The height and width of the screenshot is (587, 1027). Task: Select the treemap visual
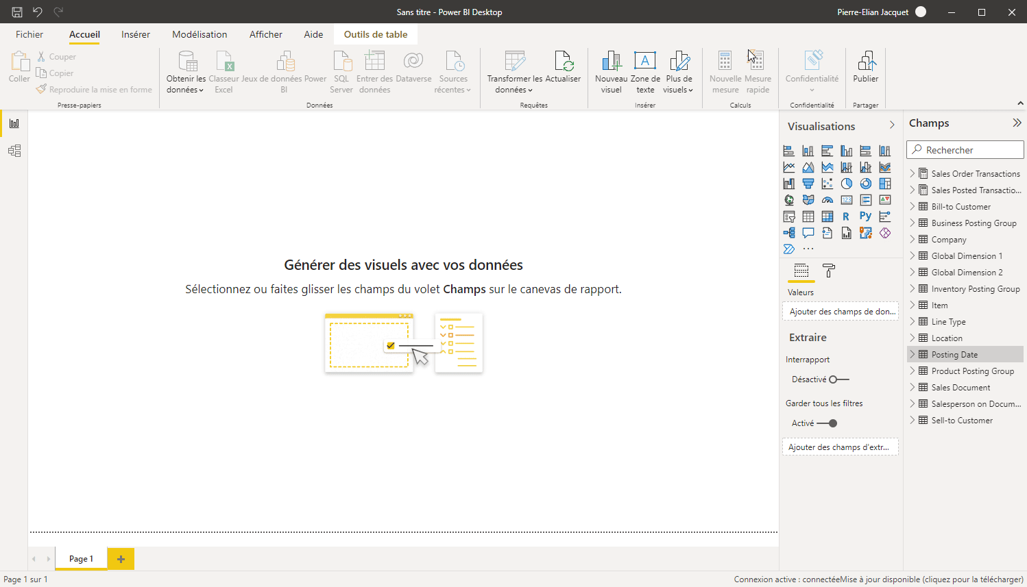[x=885, y=184]
